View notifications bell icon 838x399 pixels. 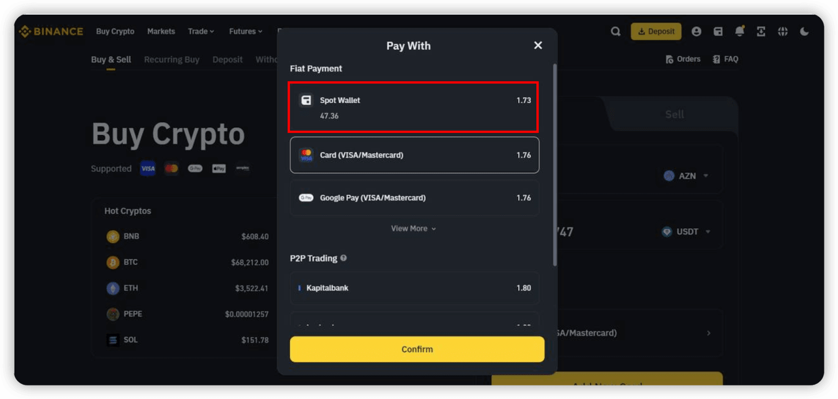tap(740, 31)
